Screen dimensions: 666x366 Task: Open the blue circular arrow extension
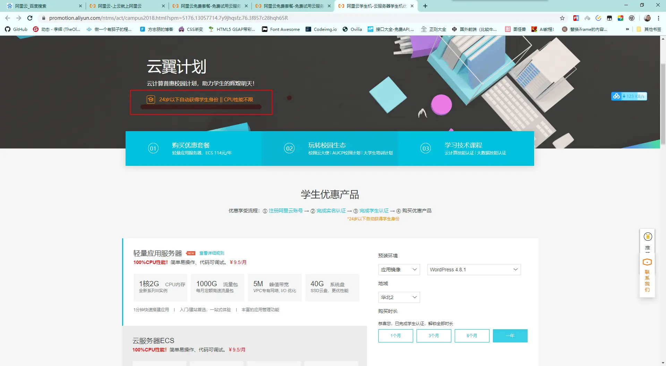point(598,18)
